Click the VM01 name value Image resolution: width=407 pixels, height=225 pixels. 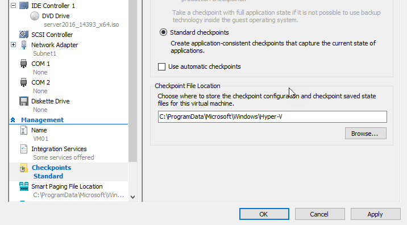coord(41,139)
